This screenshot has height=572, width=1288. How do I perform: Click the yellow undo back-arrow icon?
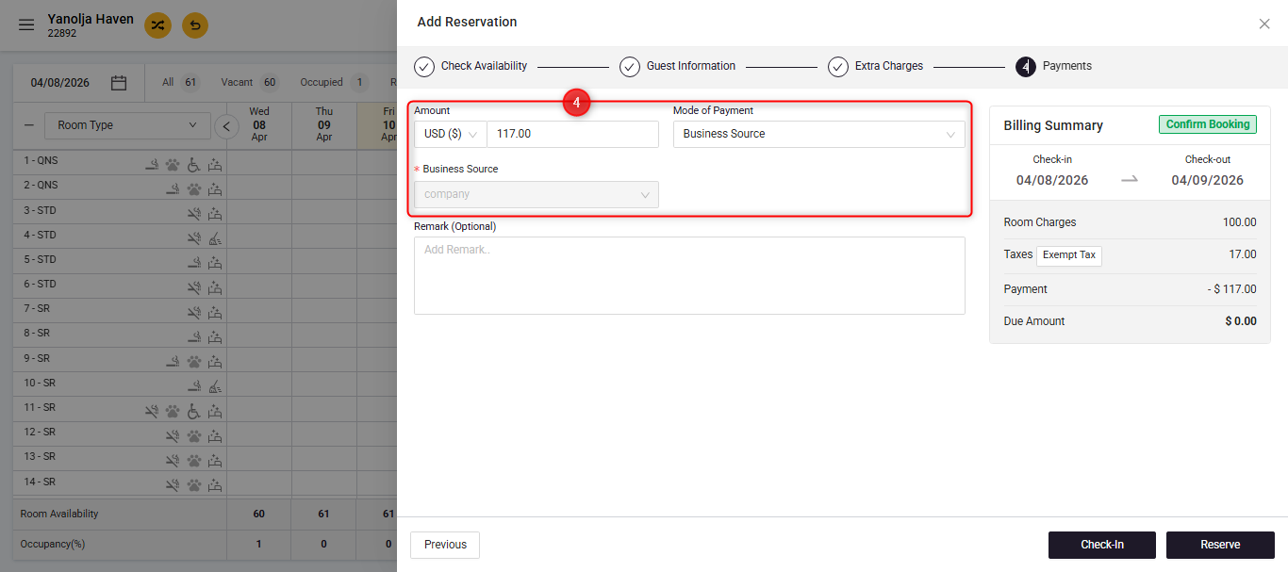[x=195, y=25]
